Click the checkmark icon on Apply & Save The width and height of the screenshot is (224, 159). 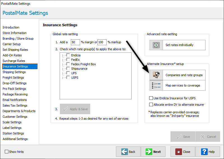click(66, 109)
